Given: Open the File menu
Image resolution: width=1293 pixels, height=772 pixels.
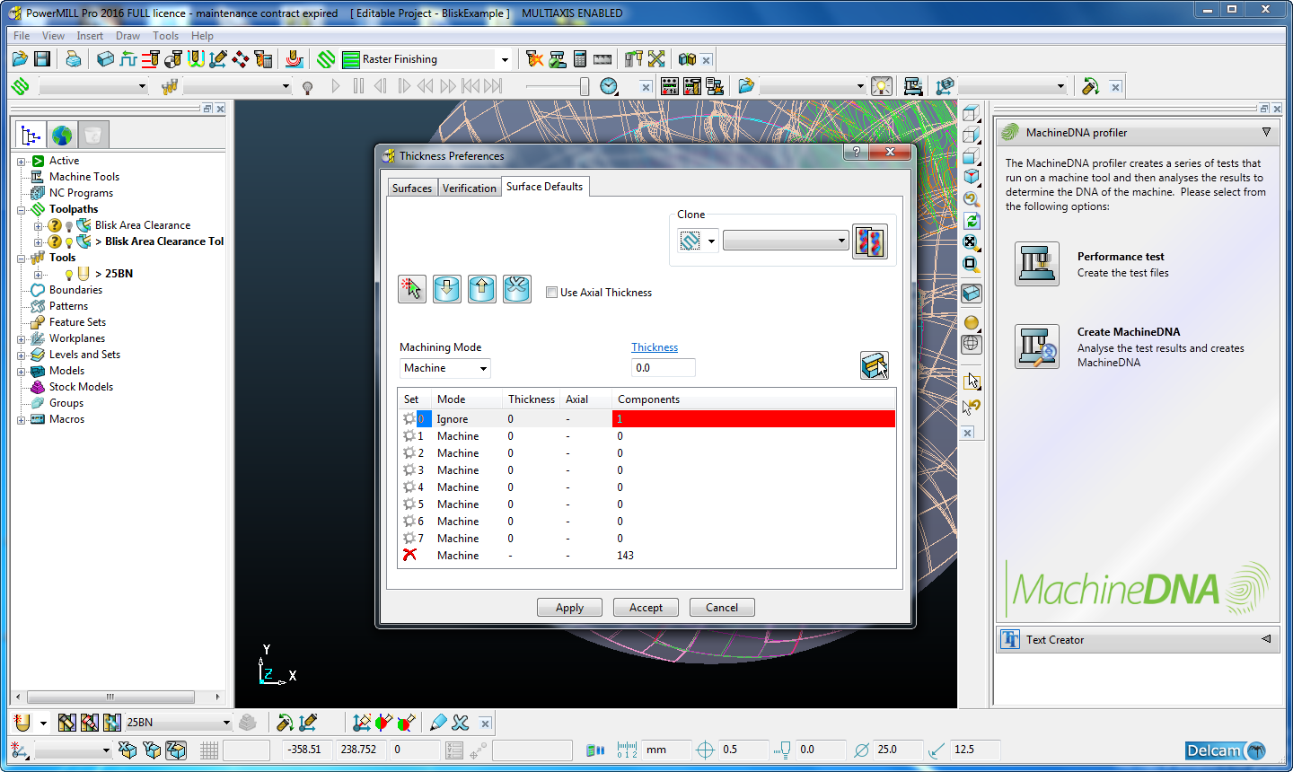Looking at the screenshot, I should (x=22, y=36).
